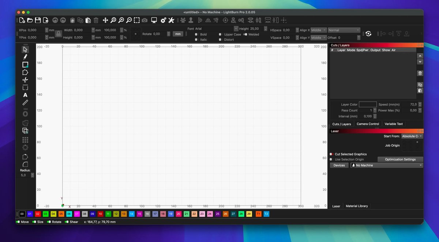The height and width of the screenshot is (242, 439).
Task: Open the Material Library tab
Action: tap(357, 206)
